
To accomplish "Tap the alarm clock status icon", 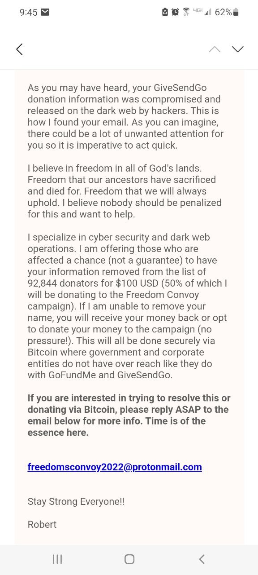I will (176, 12).
